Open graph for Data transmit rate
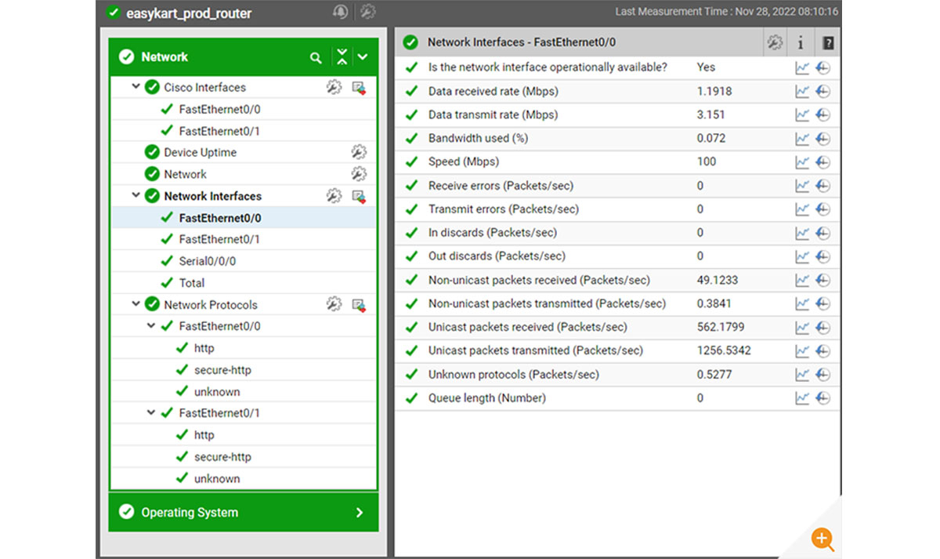 coord(802,115)
